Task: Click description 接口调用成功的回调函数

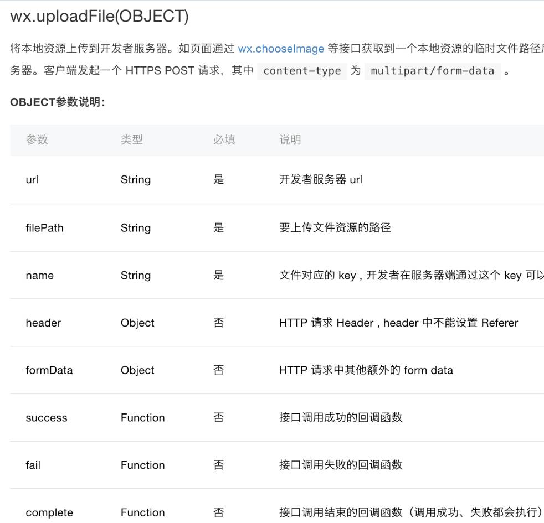Action: [341, 417]
